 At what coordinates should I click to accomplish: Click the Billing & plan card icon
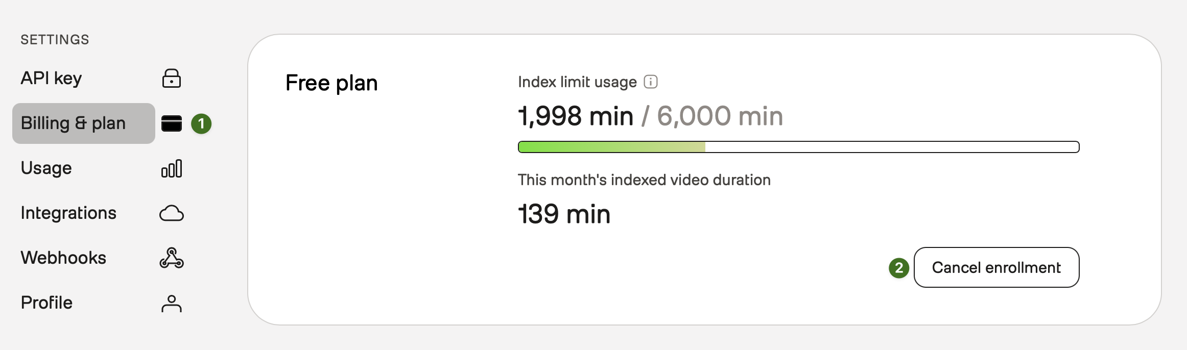point(172,123)
